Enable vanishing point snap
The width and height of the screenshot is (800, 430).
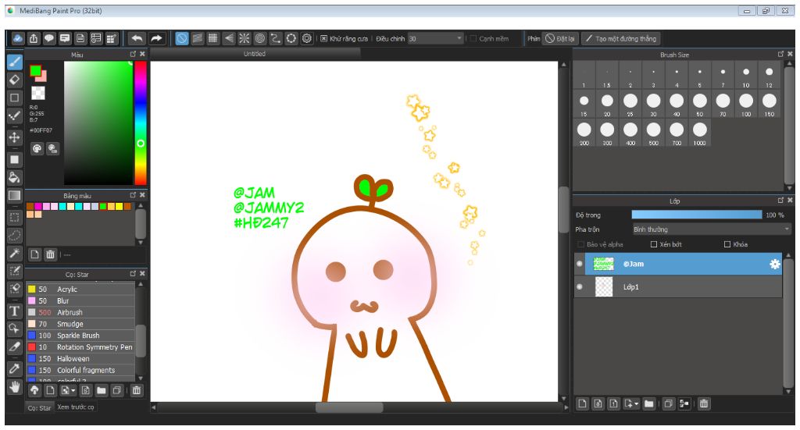coord(229,38)
